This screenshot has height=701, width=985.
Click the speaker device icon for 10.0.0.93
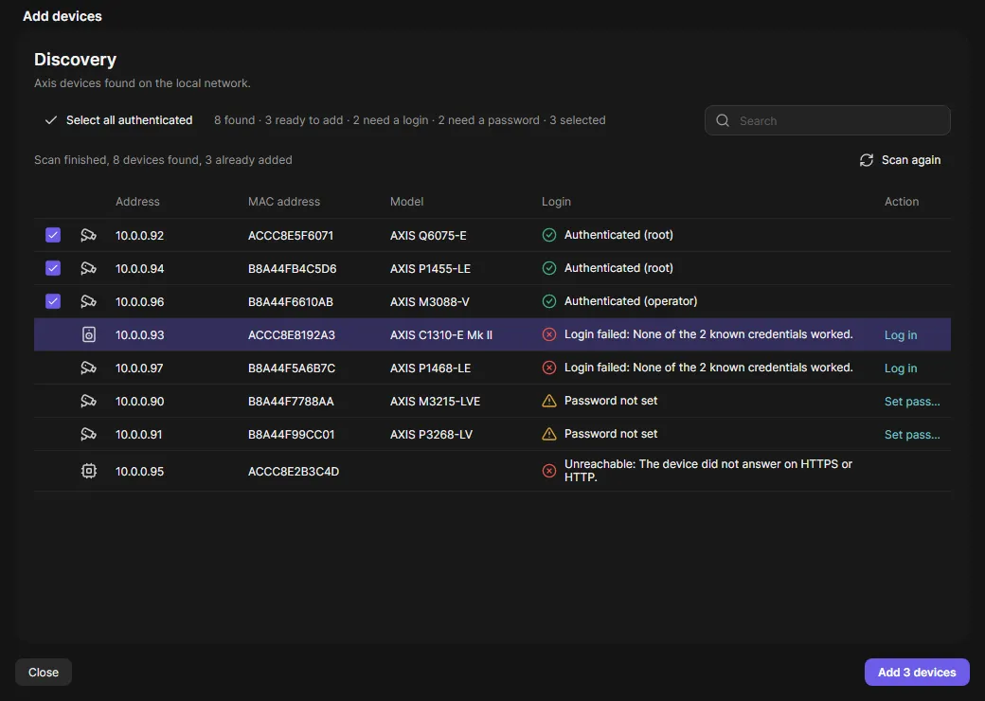coord(89,334)
